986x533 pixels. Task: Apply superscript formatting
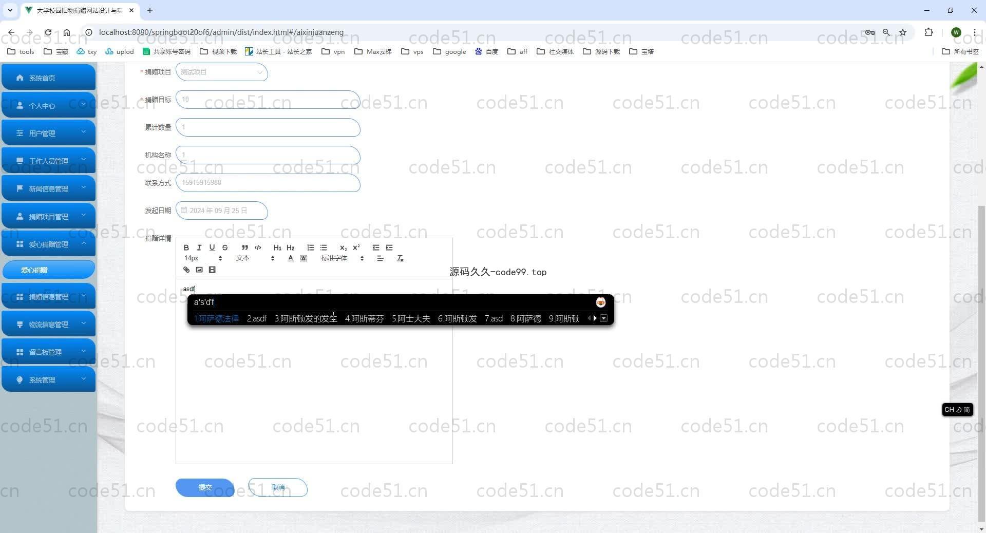(356, 248)
